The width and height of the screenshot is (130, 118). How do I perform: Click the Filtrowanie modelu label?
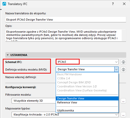18,95
